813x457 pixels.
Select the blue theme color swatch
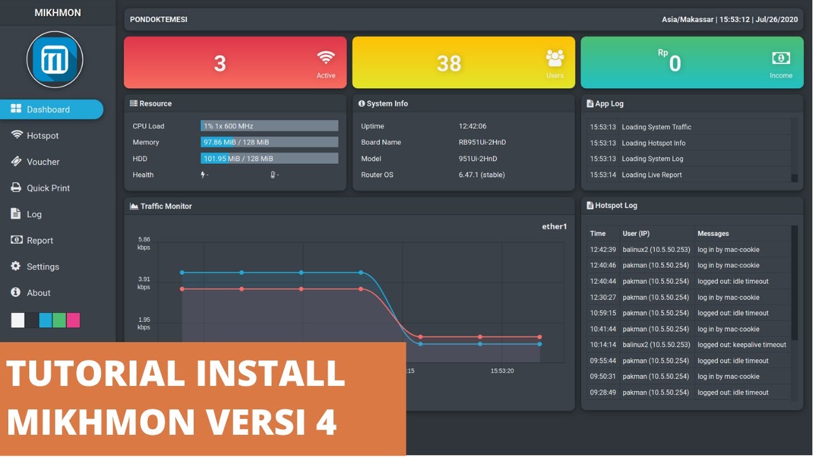pyautogui.click(x=46, y=320)
